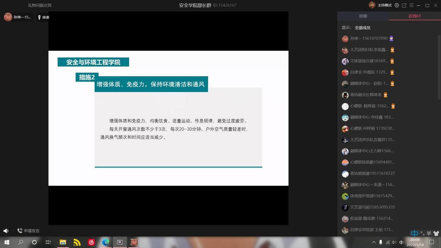
Task: Open the three-line hamburger menu
Action: click(411, 5)
